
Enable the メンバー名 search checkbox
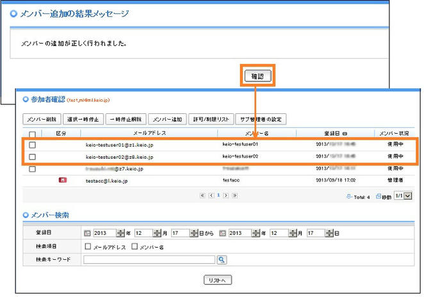click(x=135, y=246)
